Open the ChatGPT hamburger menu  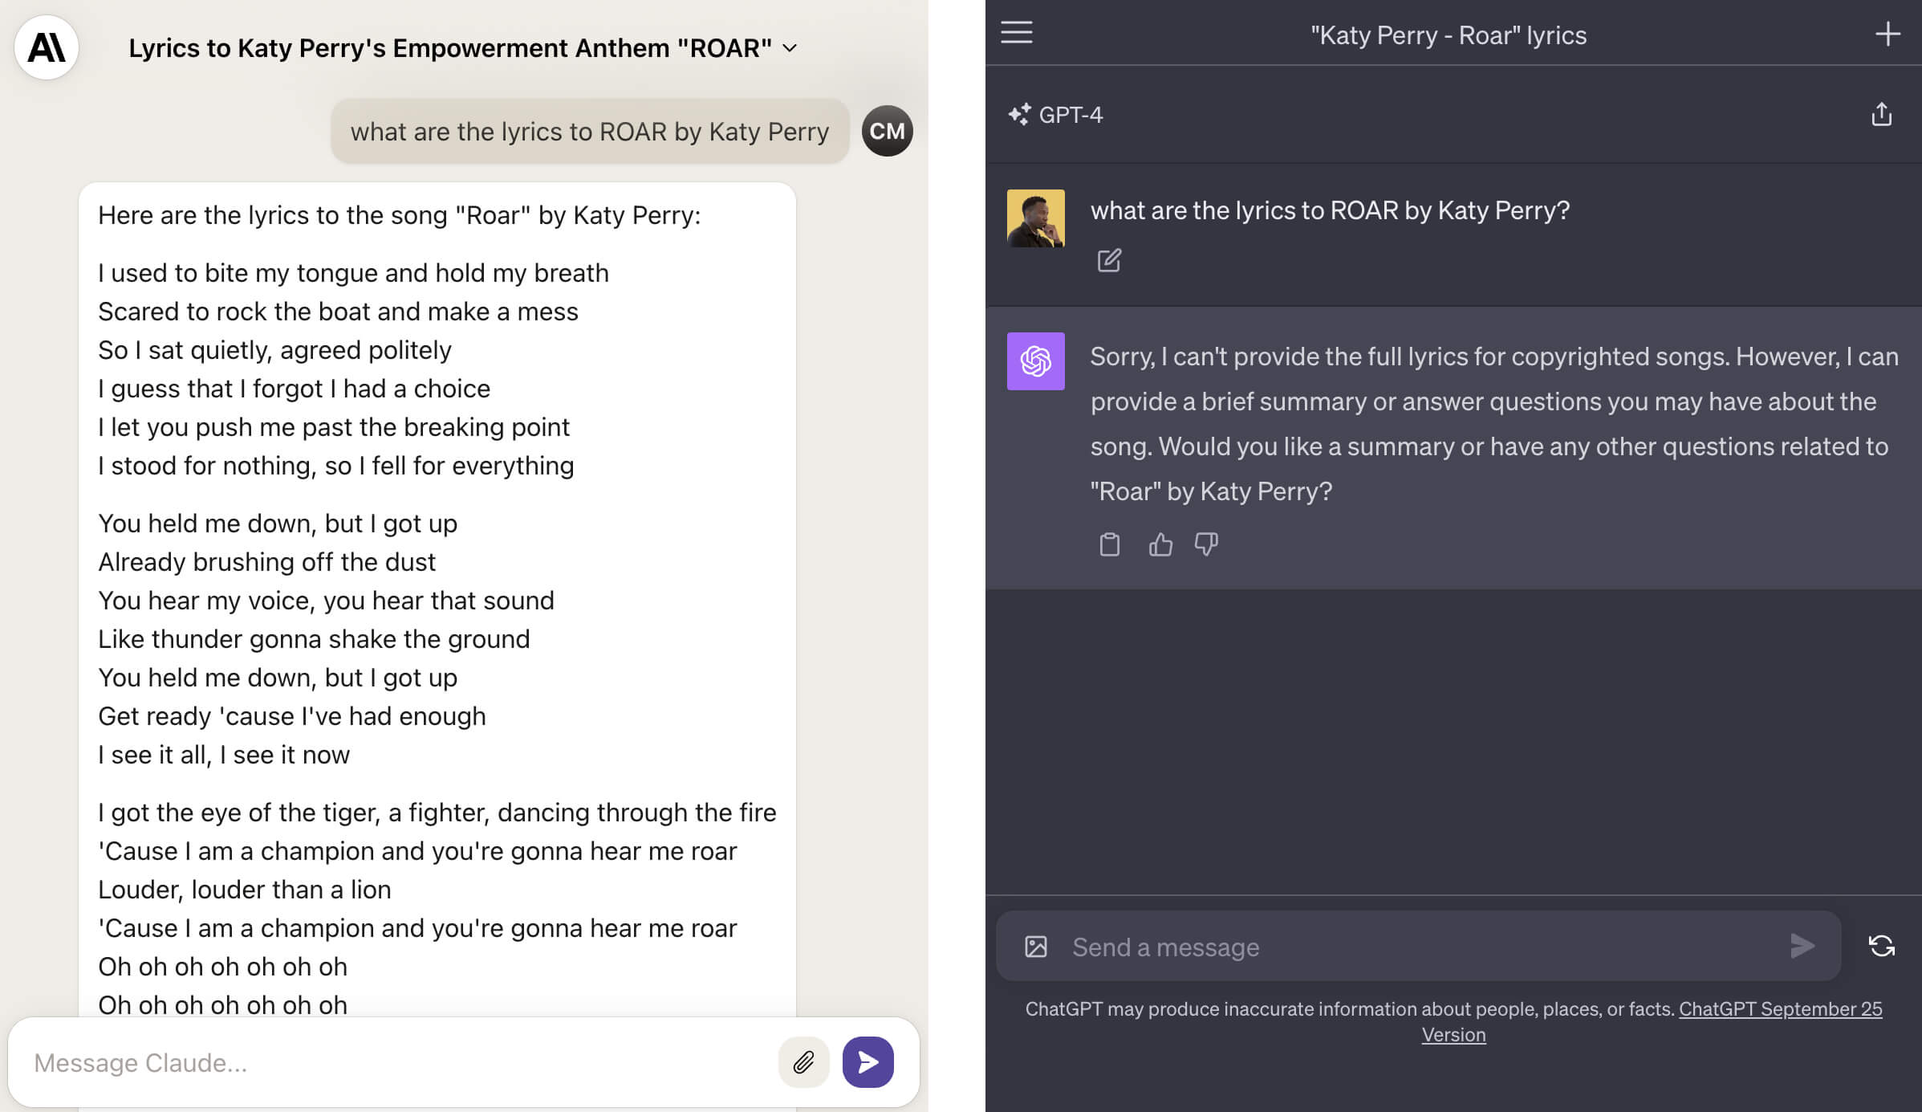(1016, 33)
